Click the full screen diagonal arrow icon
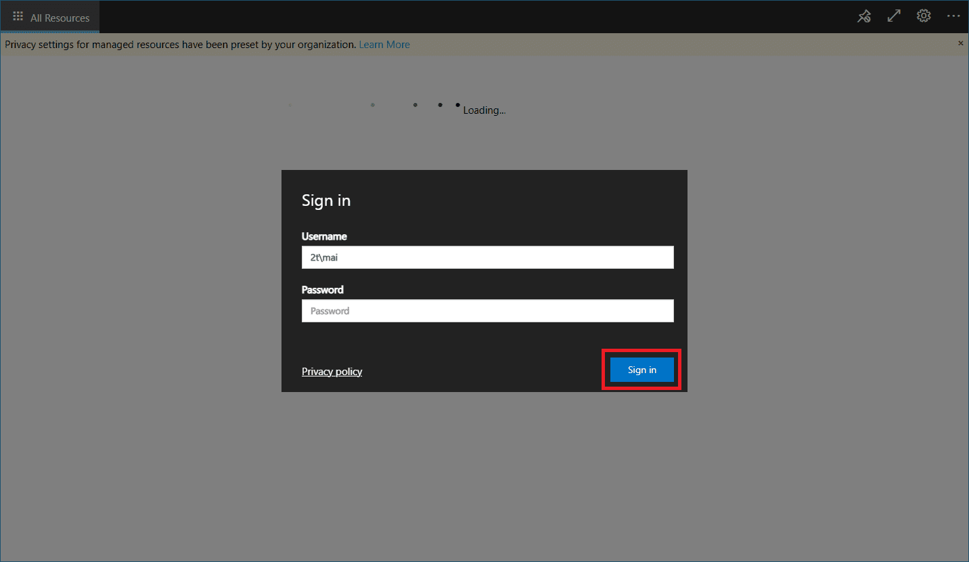The width and height of the screenshot is (969, 562). click(894, 16)
